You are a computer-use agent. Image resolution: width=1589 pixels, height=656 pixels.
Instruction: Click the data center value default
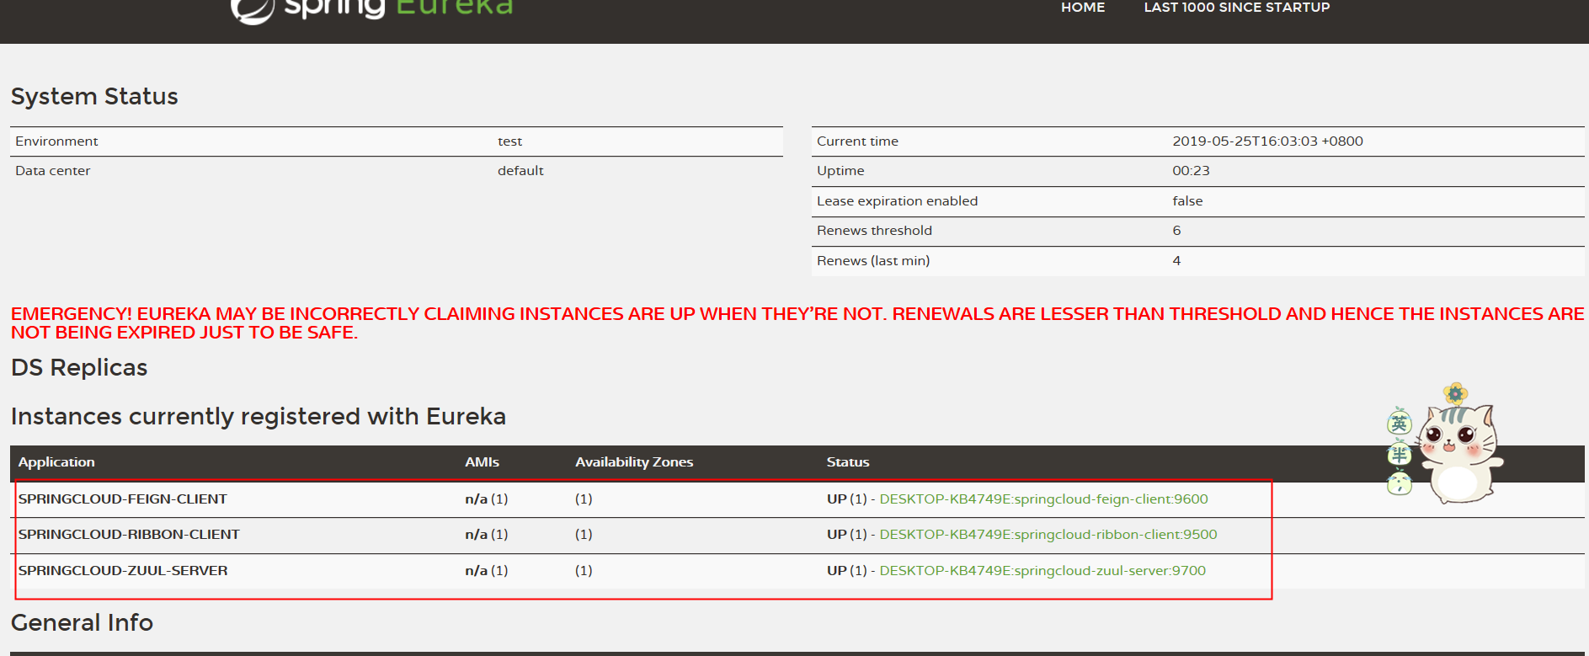(x=520, y=171)
